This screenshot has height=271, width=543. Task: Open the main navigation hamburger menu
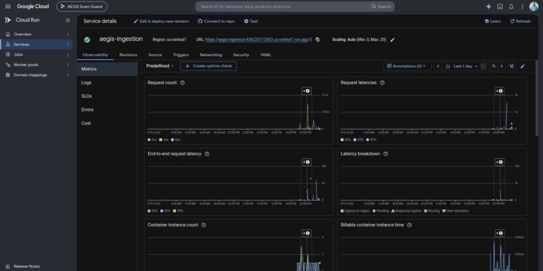pyautogui.click(x=8, y=7)
